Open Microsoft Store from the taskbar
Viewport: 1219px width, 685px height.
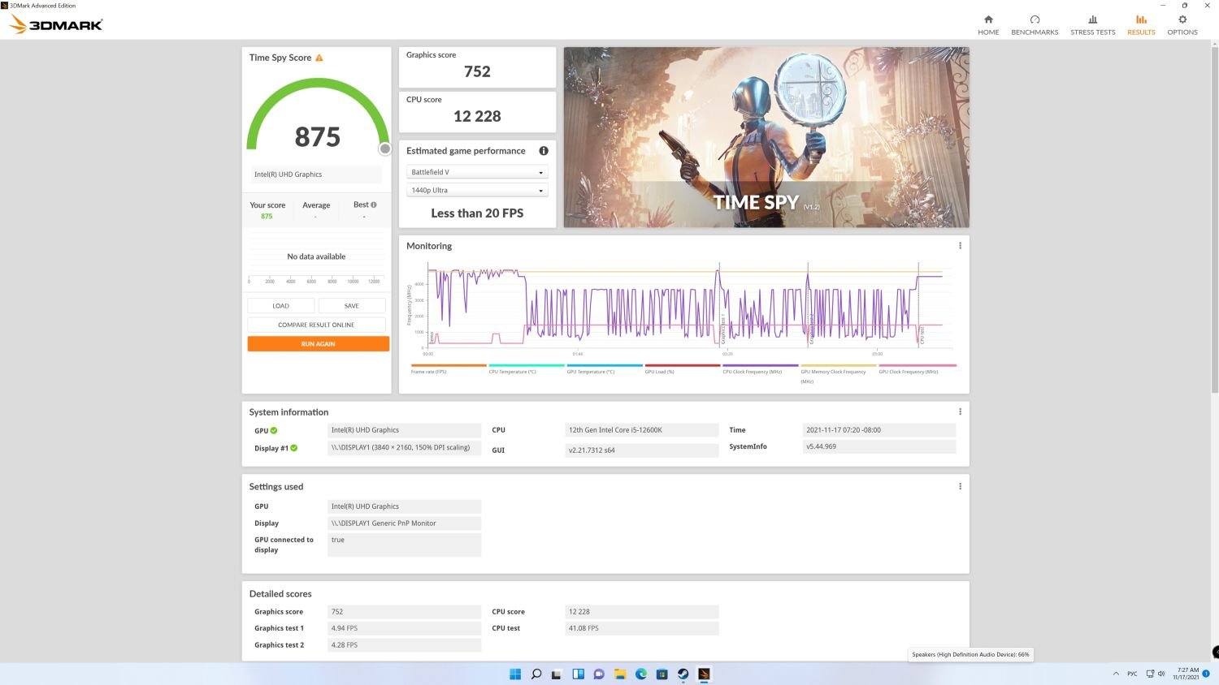click(x=662, y=674)
